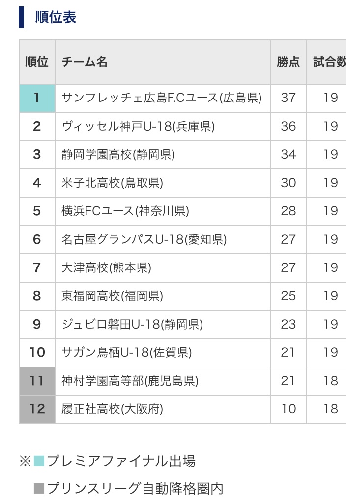The image size is (346, 501).
Task: Click the 順位表 section heading
Action: 56,17
